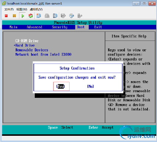The height and width of the screenshot is (142, 157).
Task: Expand the +Hard Drive boot entry
Action: click(x=24, y=45)
